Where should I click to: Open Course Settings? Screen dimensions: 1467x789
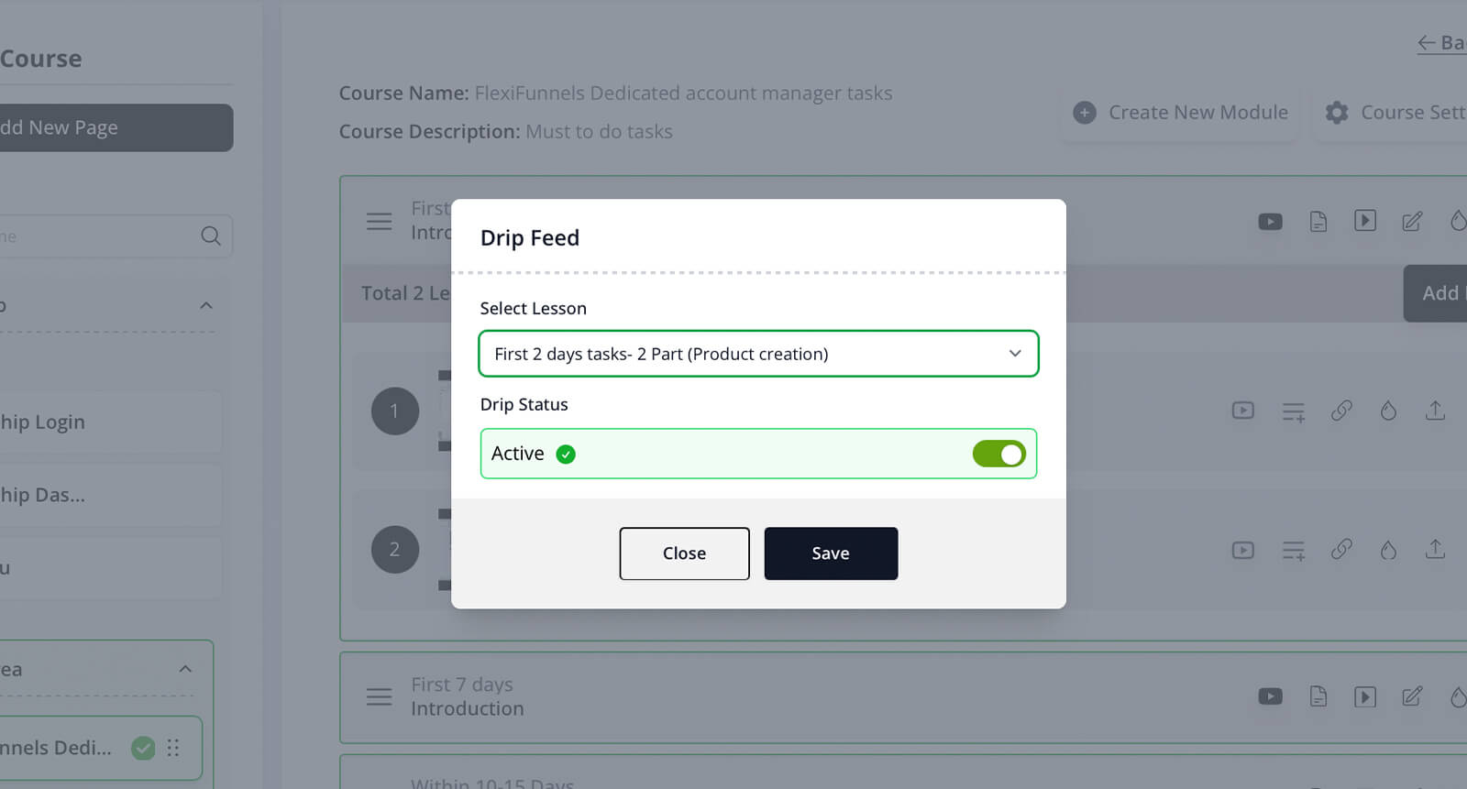(x=1395, y=113)
